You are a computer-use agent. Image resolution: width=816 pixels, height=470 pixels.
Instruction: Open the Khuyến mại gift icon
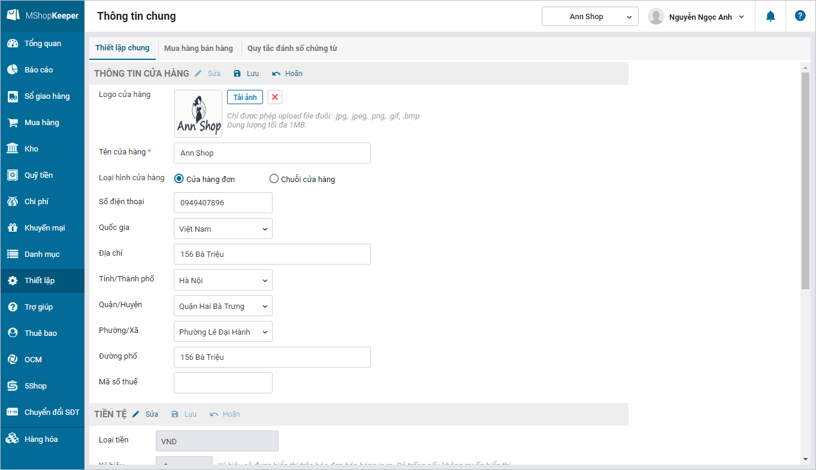[13, 228]
